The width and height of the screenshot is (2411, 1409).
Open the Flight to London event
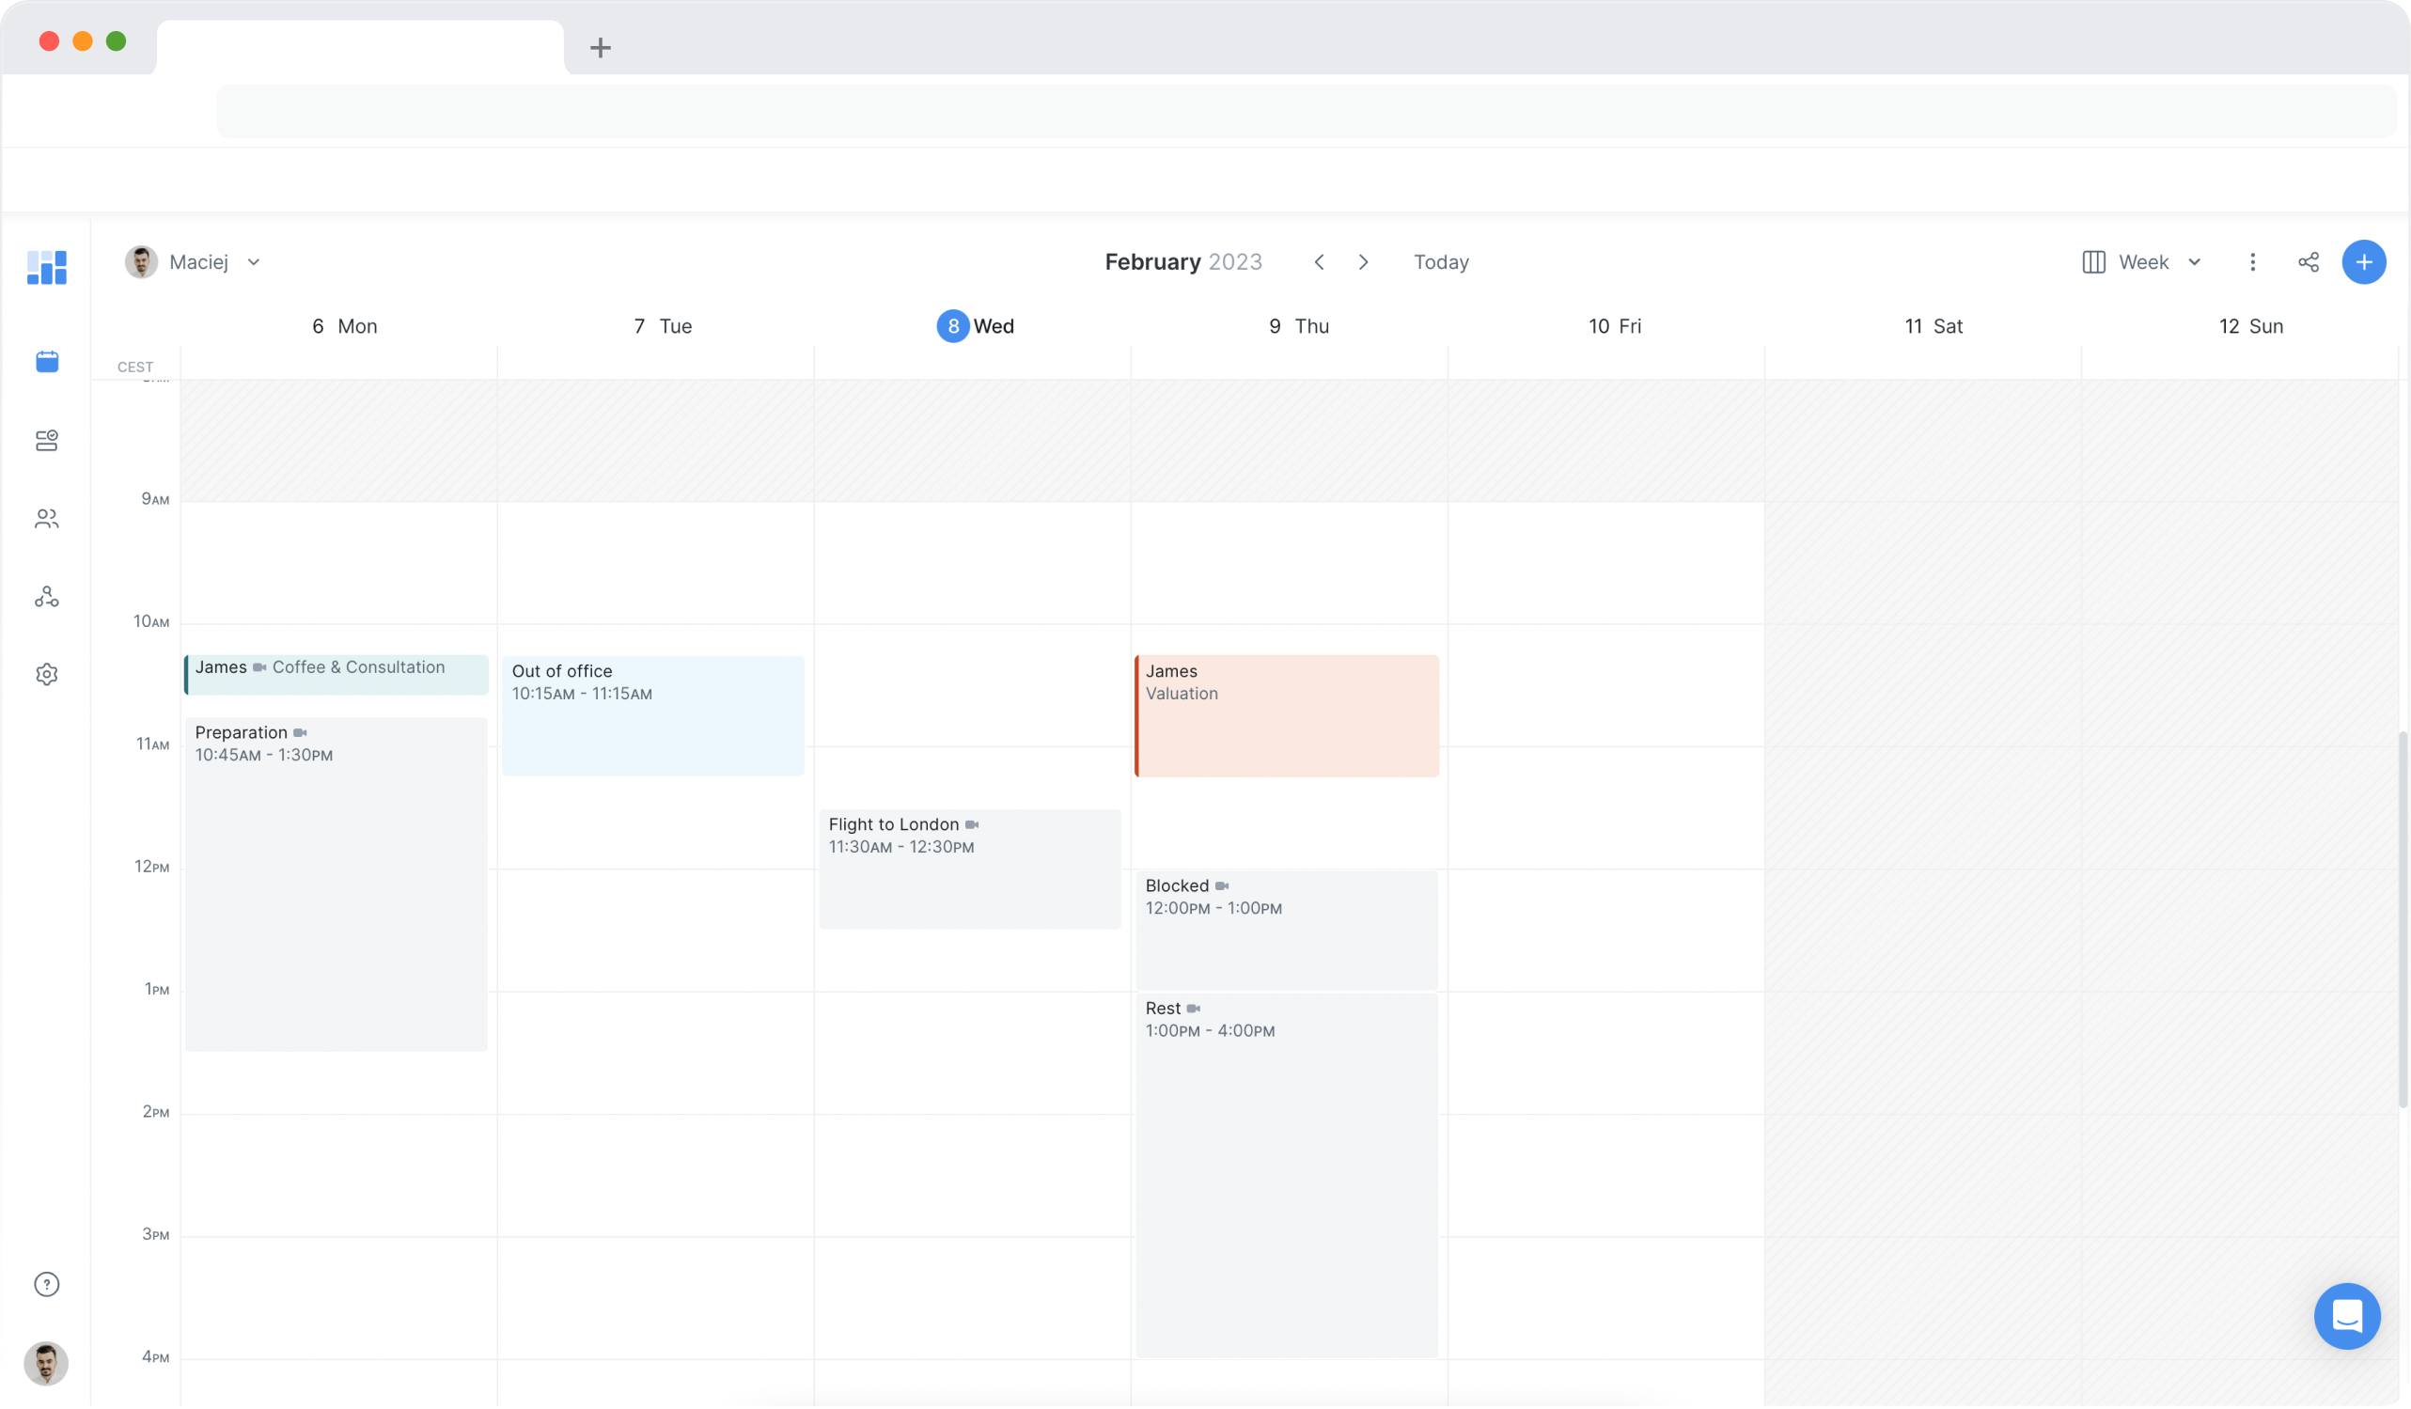(970, 869)
